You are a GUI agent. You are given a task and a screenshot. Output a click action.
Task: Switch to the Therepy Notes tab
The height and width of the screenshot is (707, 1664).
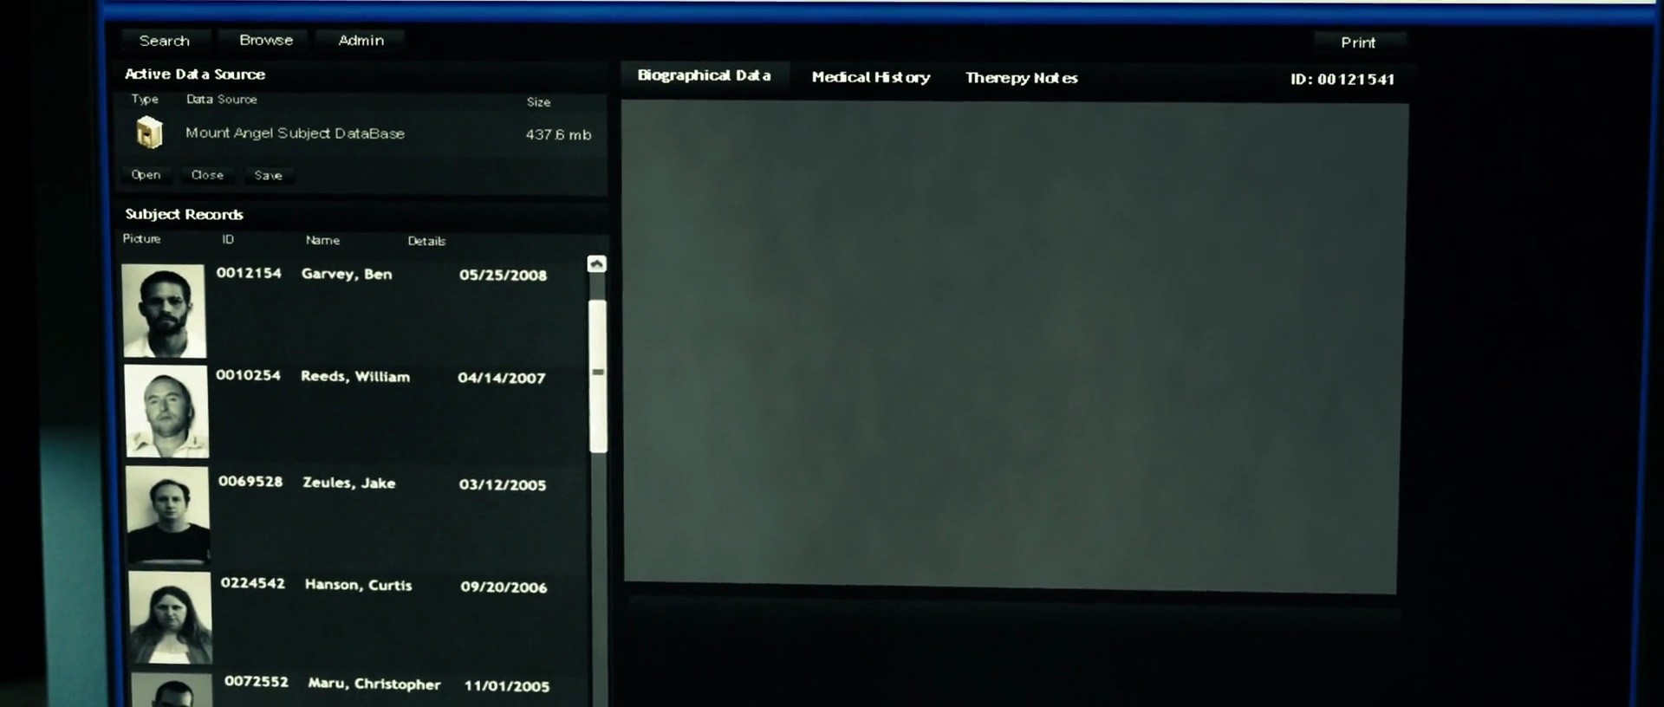coord(1022,78)
